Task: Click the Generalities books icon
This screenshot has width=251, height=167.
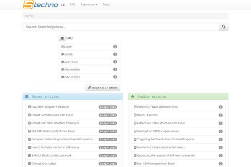Action: tap(63, 69)
